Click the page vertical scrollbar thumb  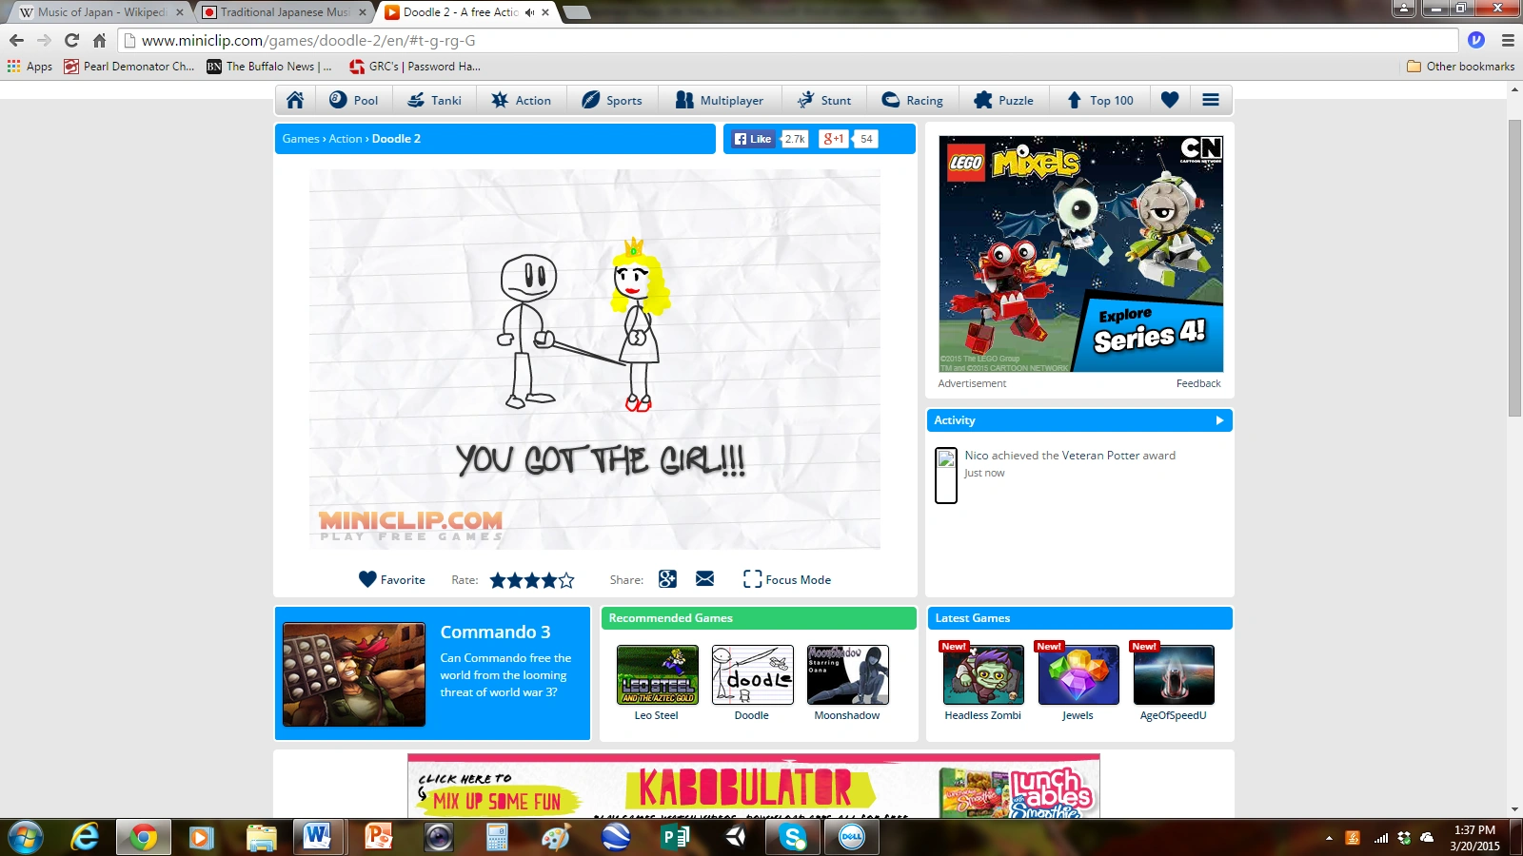tap(1514, 268)
